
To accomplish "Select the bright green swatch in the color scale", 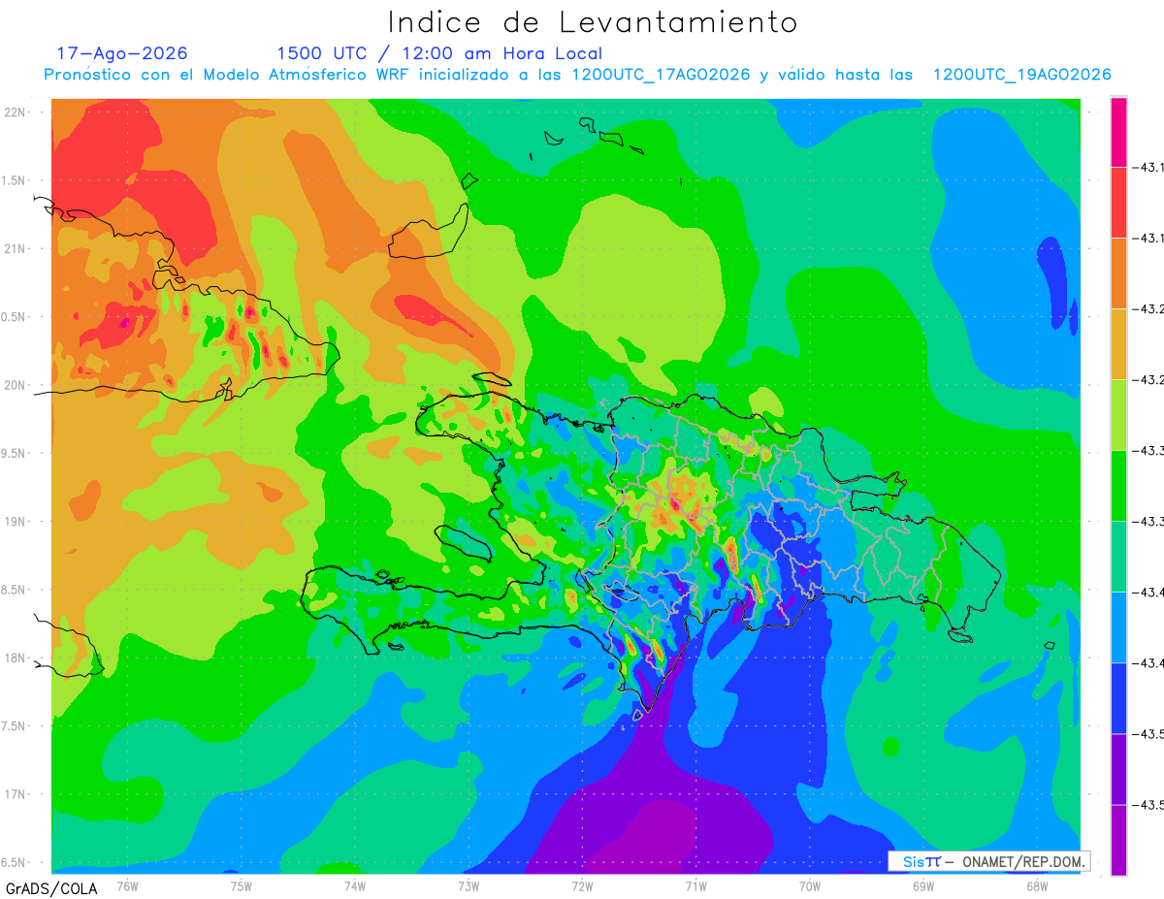I will (1118, 486).
